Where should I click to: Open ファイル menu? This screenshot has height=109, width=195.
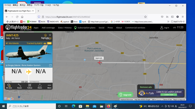tap(8, 5)
